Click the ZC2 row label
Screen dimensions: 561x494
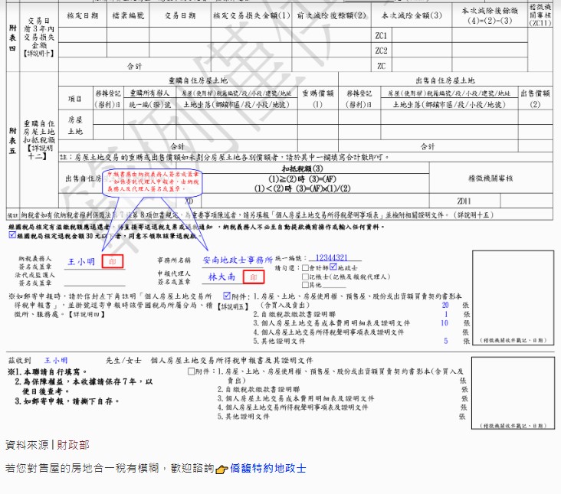pos(381,51)
